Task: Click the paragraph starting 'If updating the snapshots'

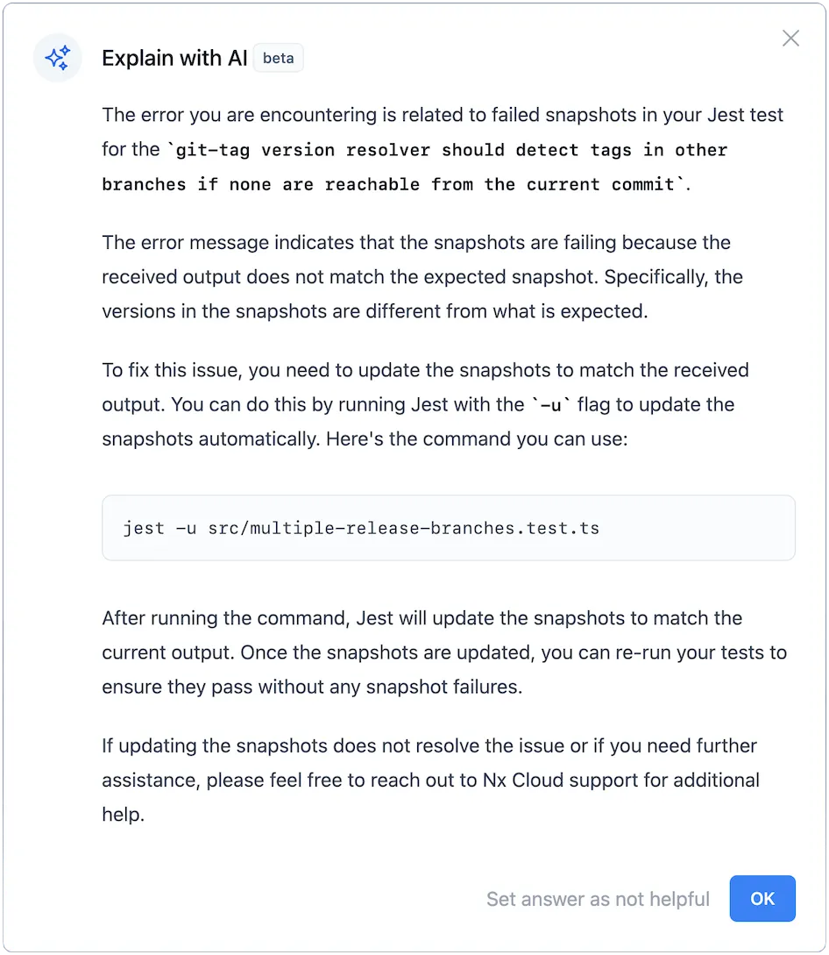Action: 430,780
